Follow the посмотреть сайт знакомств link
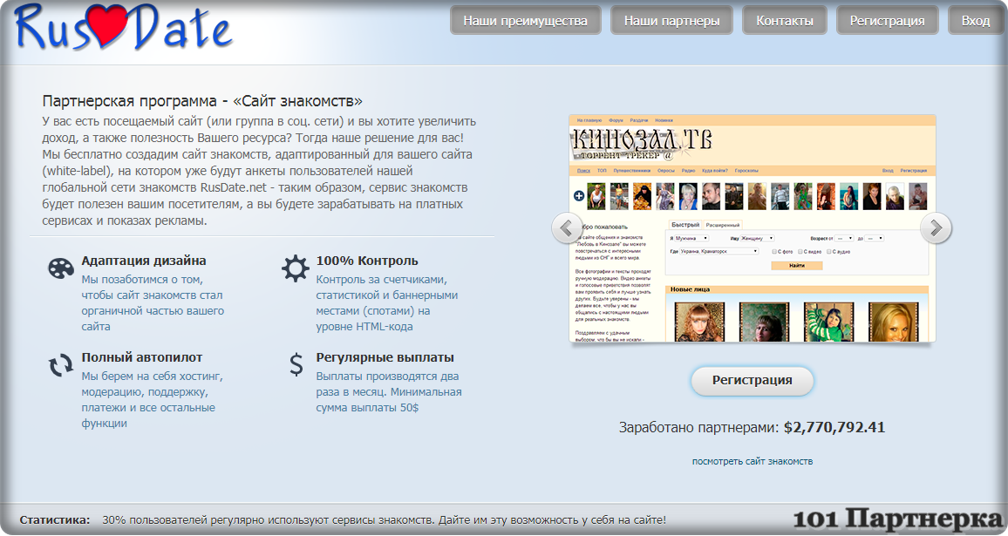The image size is (1008, 536). pos(753,461)
